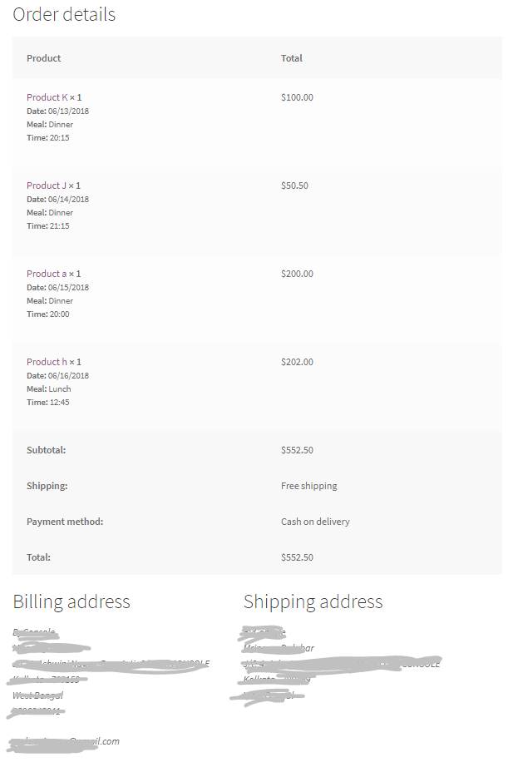Click the Shipping address heading
This screenshot has height=767, width=518.
pos(313,601)
